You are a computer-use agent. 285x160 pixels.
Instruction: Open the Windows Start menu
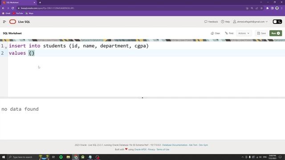[4, 157]
